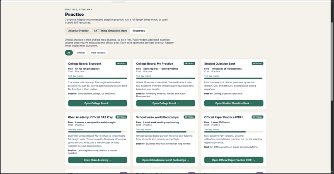Open College Board from the My Practice card
334x174 pixels.
tap(165, 103)
